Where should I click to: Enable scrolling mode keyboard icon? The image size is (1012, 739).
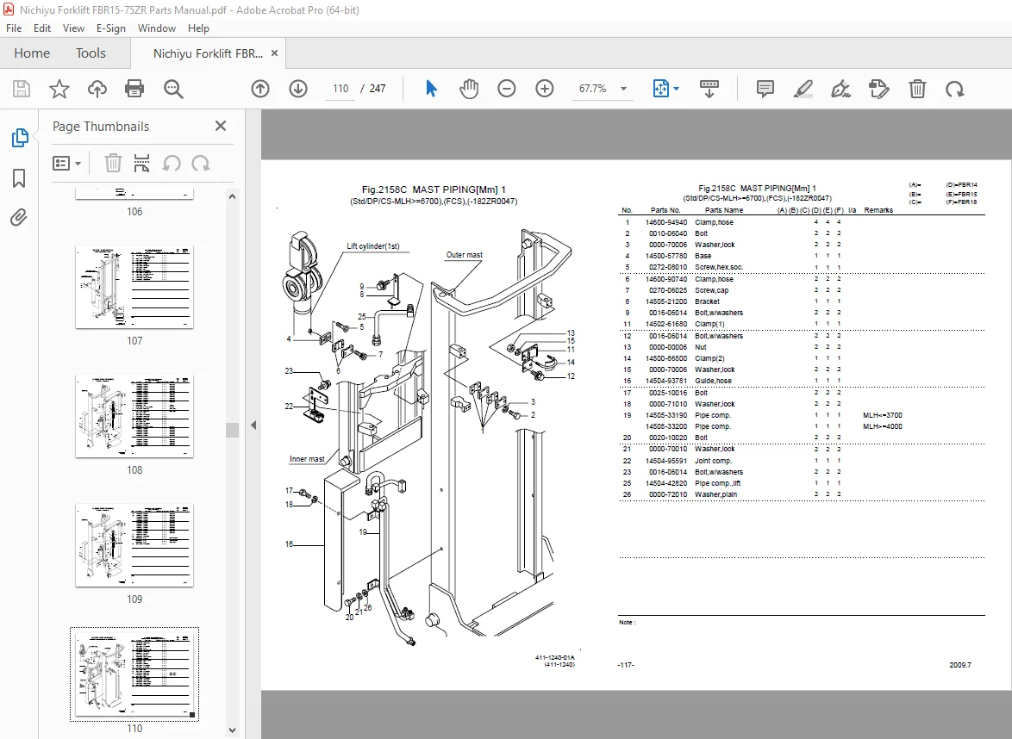coord(709,89)
